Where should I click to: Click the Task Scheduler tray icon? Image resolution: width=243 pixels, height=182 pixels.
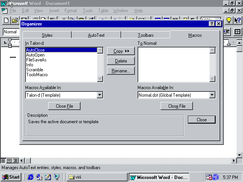pos(208,177)
